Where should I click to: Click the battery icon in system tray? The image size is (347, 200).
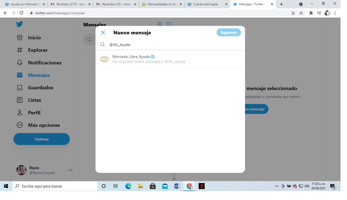pyautogui.click(x=289, y=186)
